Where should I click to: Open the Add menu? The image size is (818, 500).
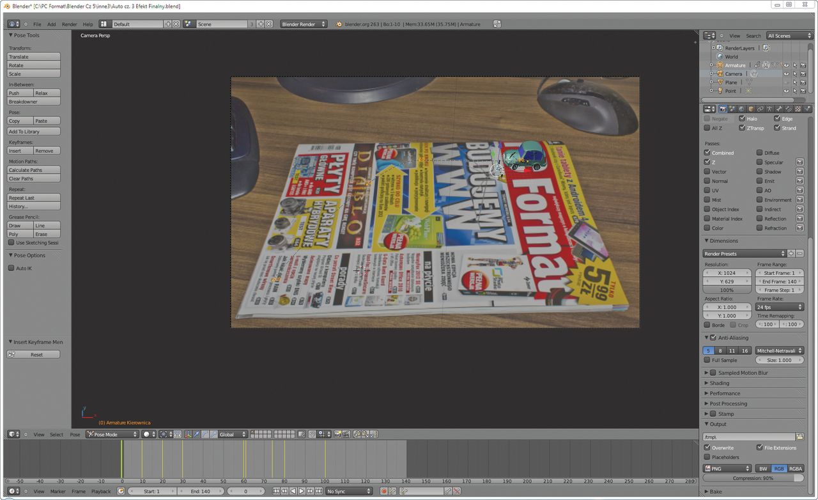[x=52, y=24]
